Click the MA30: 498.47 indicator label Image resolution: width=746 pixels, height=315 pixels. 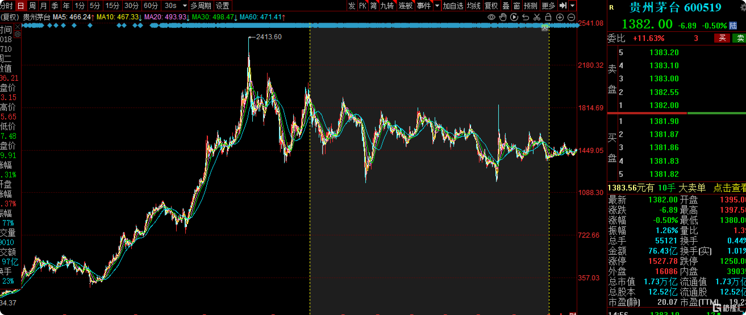point(214,17)
